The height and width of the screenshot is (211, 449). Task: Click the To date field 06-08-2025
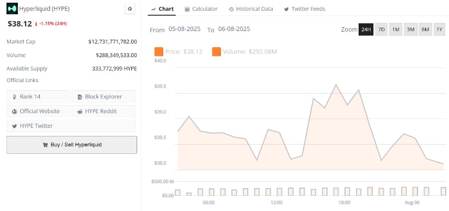click(x=234, y=29)
